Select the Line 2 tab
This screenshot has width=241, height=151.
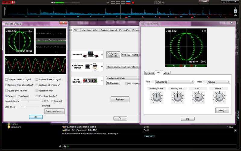(x=167, y=73)
